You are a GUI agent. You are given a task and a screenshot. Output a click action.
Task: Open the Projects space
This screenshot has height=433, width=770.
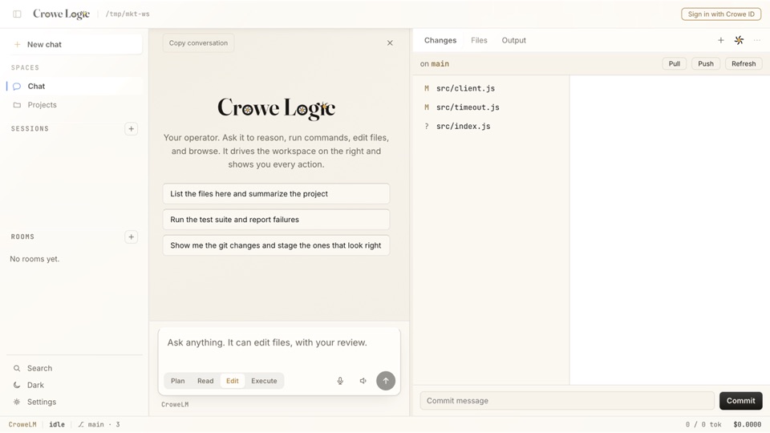(x=75, y=104)
